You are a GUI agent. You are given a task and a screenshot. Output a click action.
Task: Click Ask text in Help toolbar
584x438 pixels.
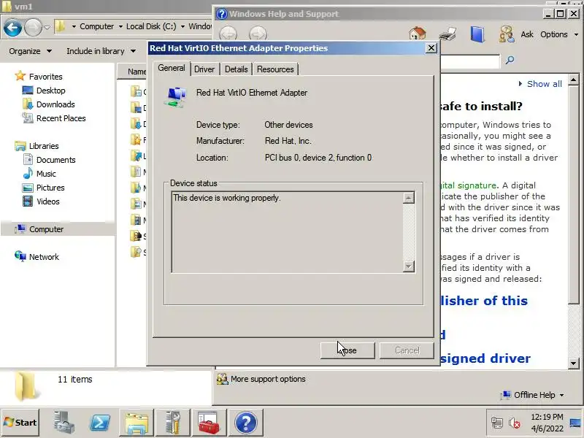click(x=527, y=34)
